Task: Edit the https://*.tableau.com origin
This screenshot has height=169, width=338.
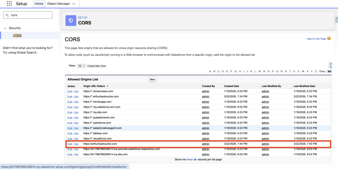Action: [x=70, y=133]
